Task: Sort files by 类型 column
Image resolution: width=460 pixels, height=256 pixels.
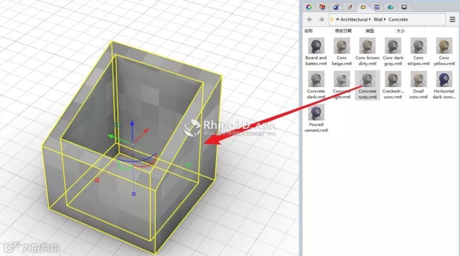Action: 370,31
